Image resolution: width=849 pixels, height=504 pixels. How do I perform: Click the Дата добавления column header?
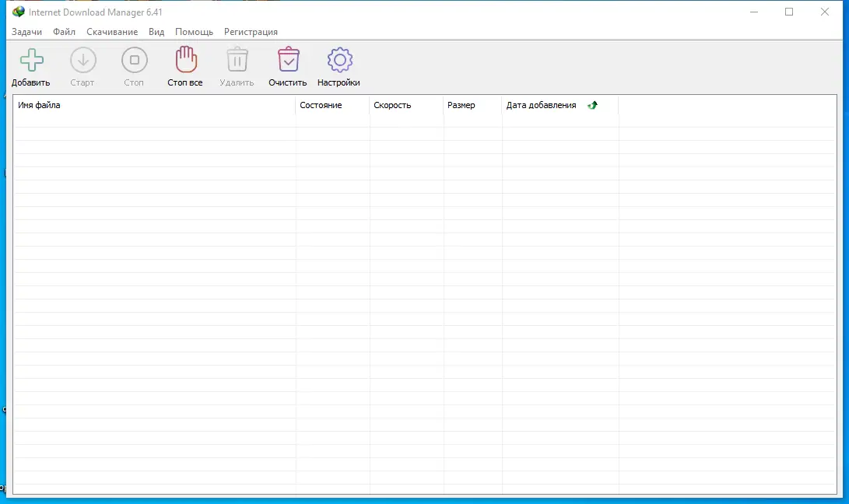pyautogui.click(x=541, y=105)
